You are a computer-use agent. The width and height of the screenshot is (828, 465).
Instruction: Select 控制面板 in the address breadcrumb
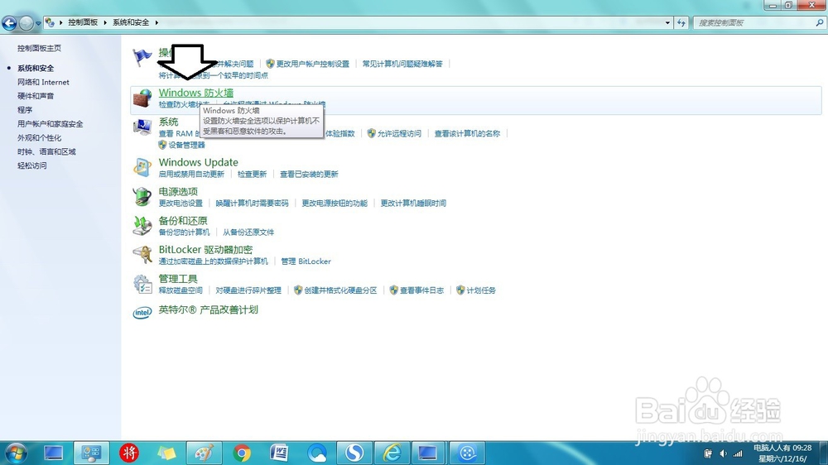tap(83, 22)
